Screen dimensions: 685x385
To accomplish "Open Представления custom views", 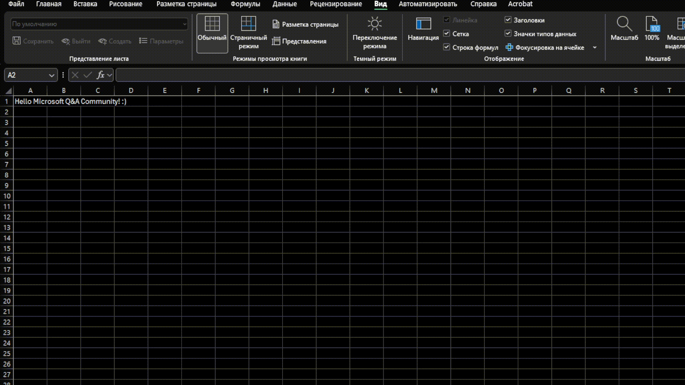I will pos(299,41).
